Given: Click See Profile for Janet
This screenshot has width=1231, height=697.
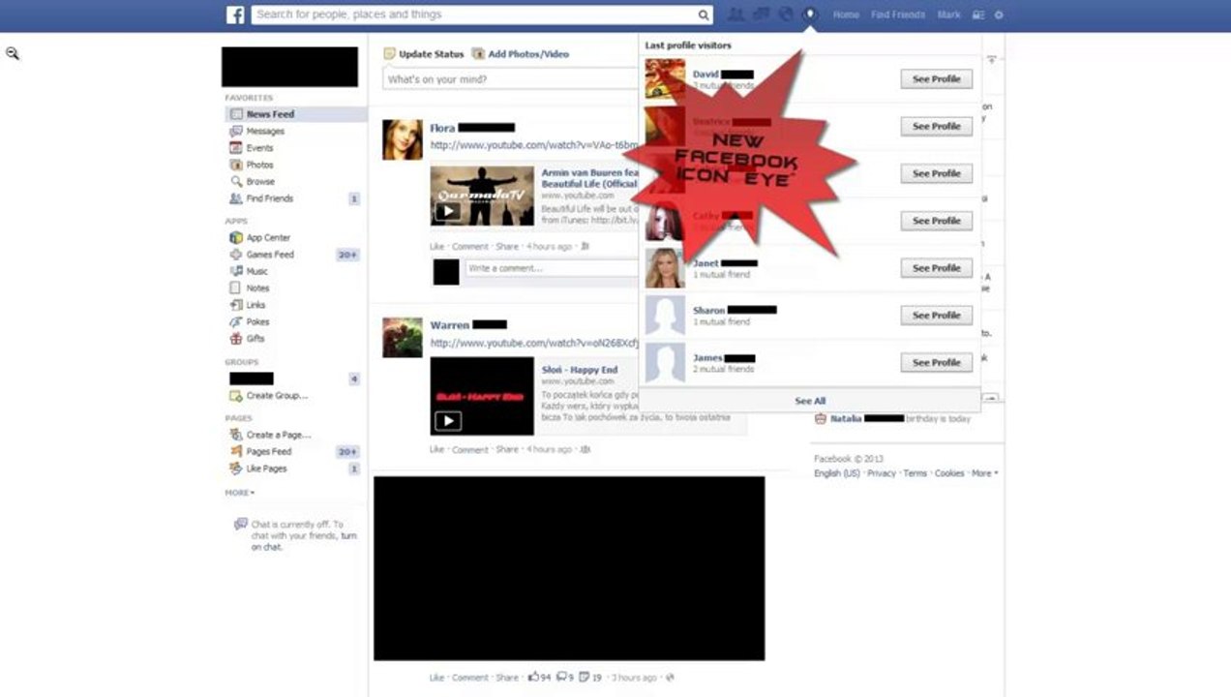Looking at the screenshot, I should pyautogui.click(x=936, y=268).
